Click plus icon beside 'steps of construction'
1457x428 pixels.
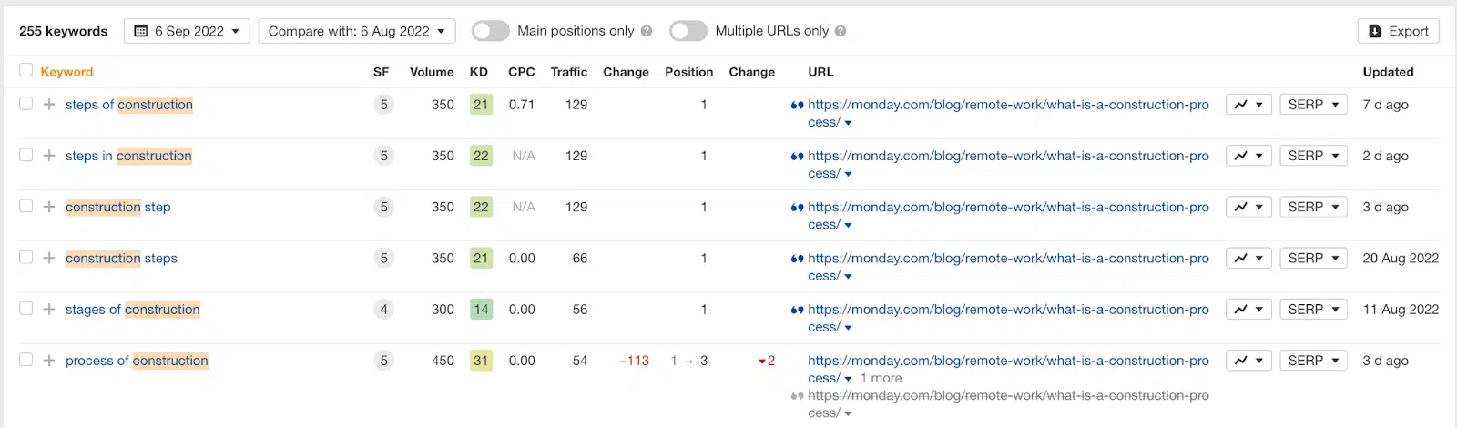[49, 105]
